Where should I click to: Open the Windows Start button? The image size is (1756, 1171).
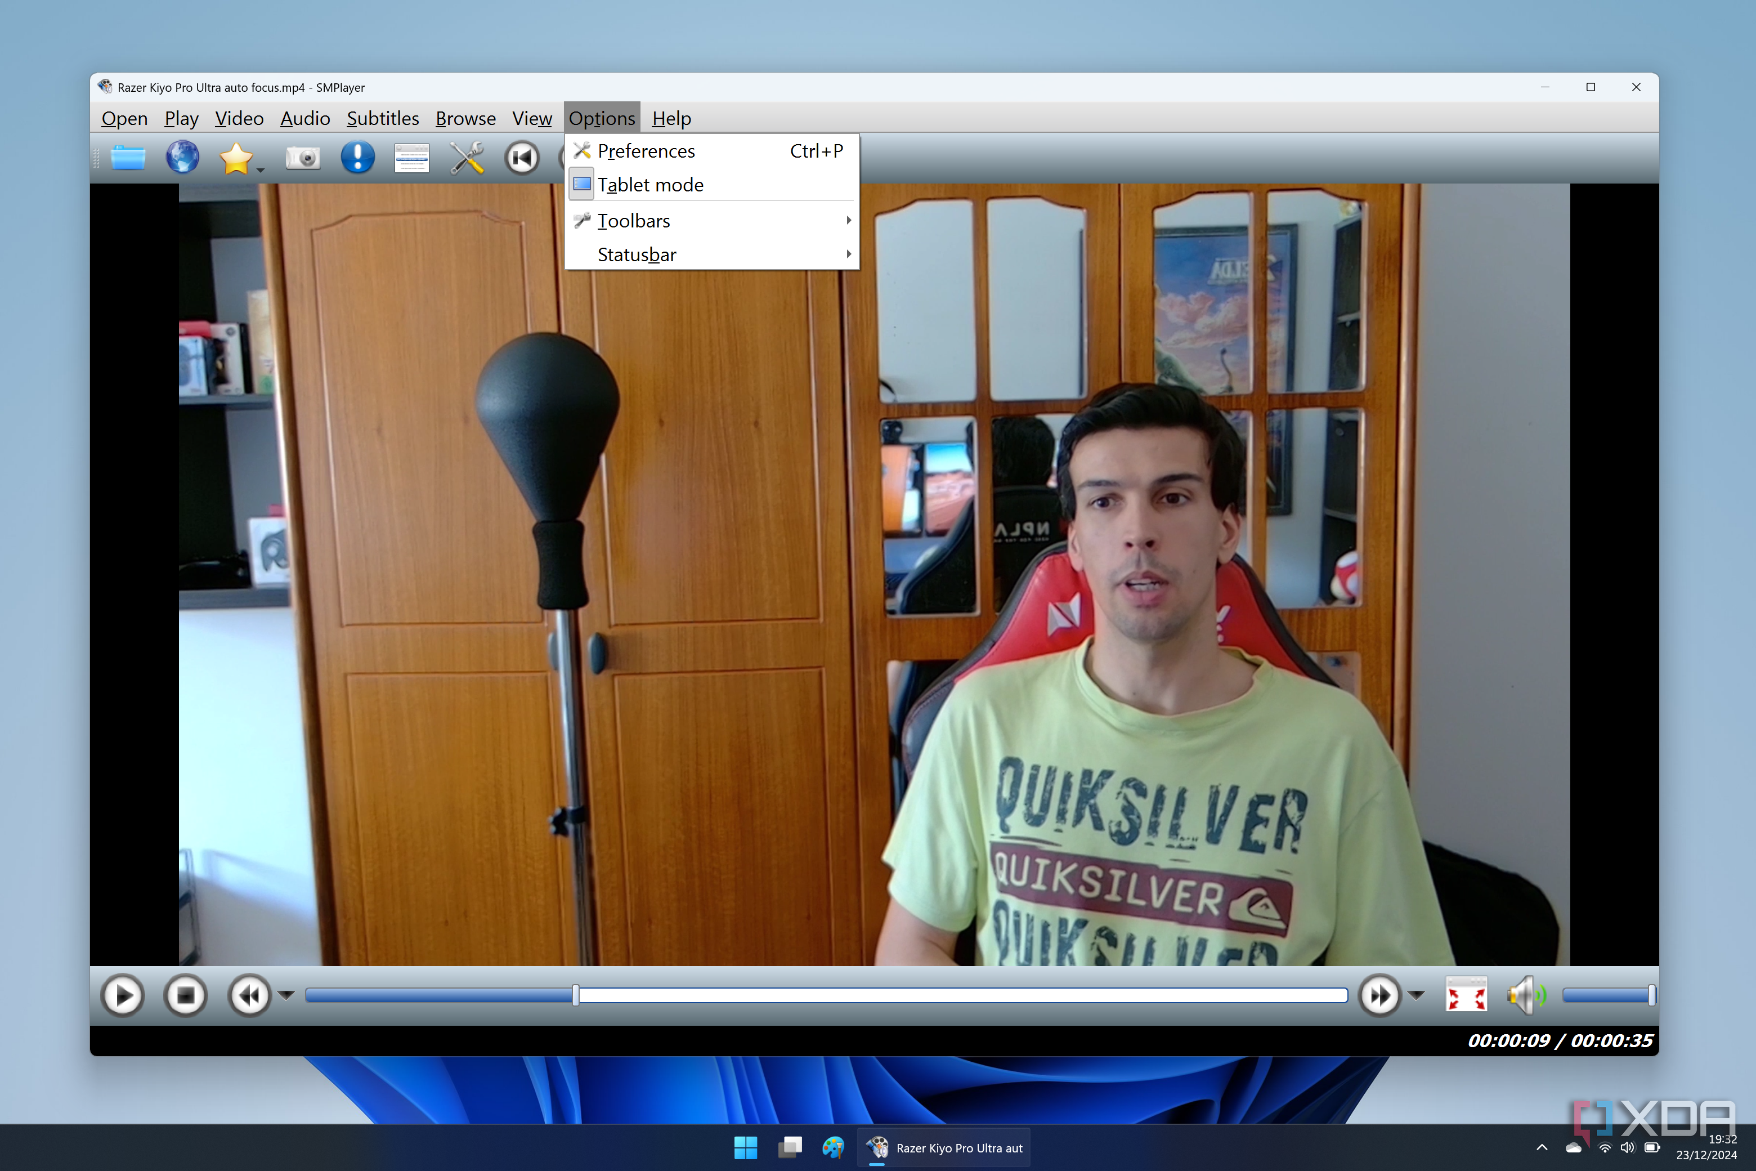745,1148
